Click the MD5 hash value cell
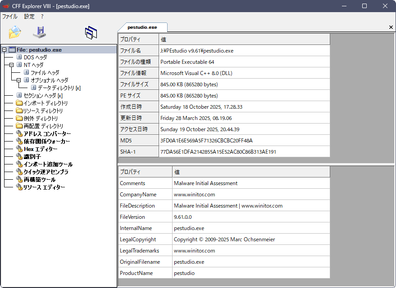Screen dimensions: 396x288 click(x=245, y=140)
